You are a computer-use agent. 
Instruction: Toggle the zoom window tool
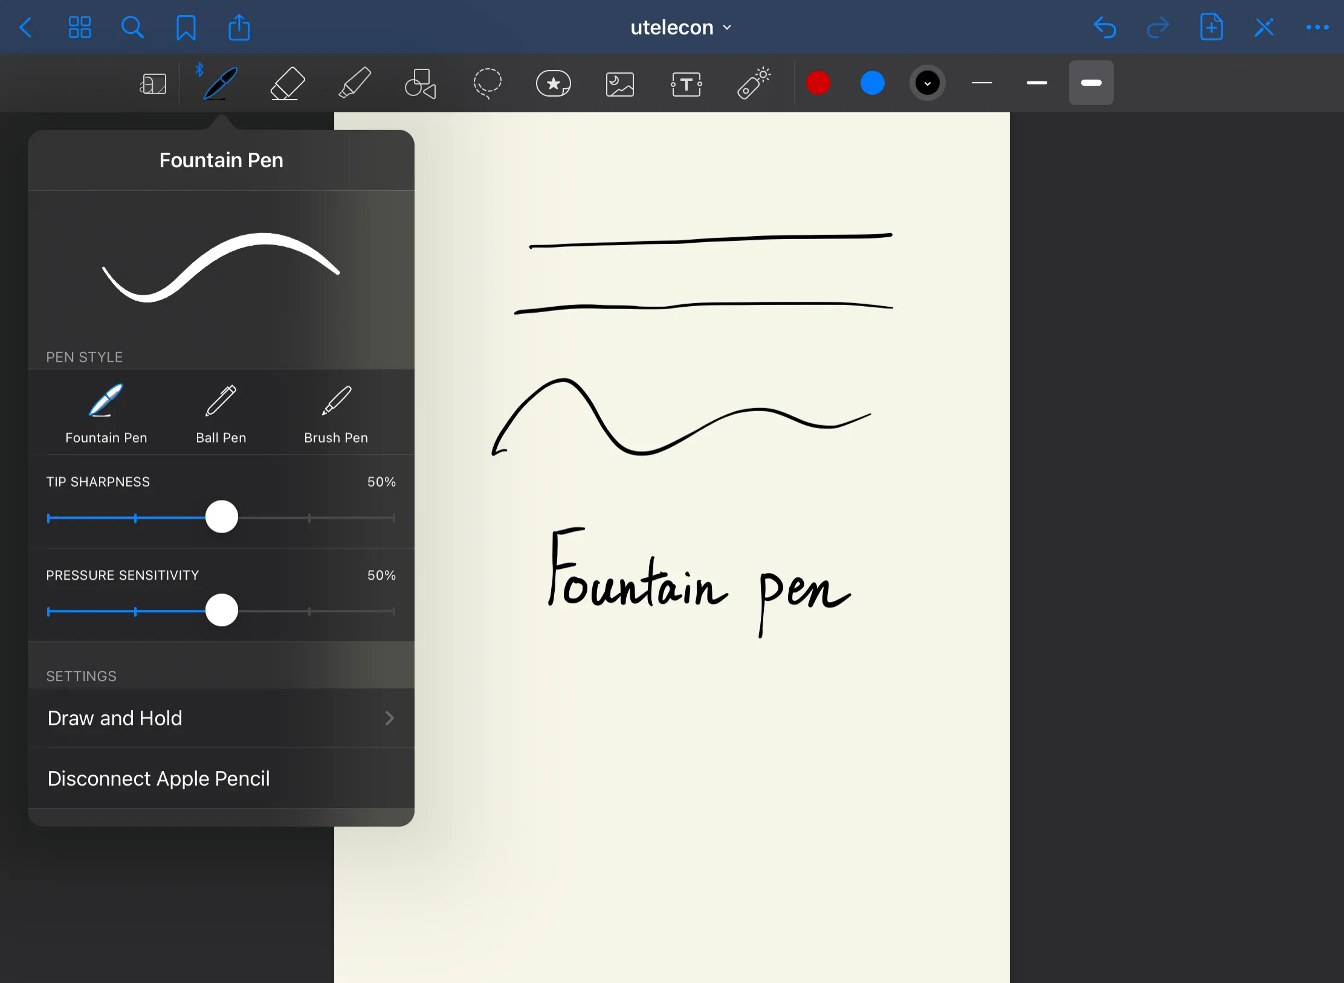tap(153, 84)
